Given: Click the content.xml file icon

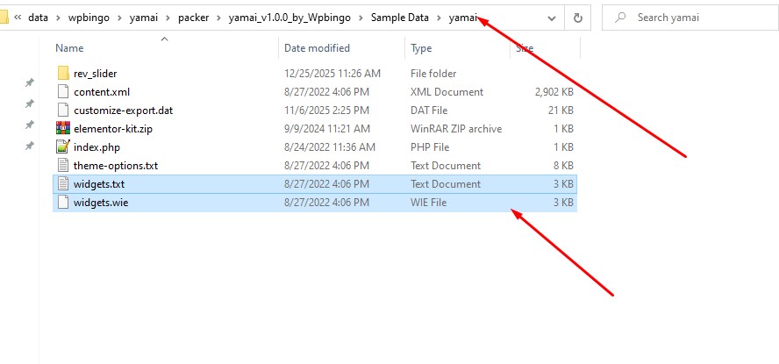Looking at the screenshot, I should click(x=62, y=91).
